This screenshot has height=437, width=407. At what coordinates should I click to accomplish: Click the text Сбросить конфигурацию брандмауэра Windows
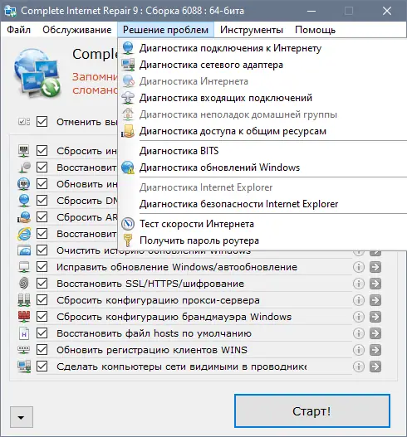pyautogui.click(x=174, y=317)
